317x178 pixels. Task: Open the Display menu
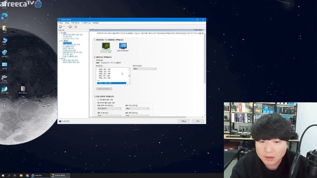coord(86,23)
